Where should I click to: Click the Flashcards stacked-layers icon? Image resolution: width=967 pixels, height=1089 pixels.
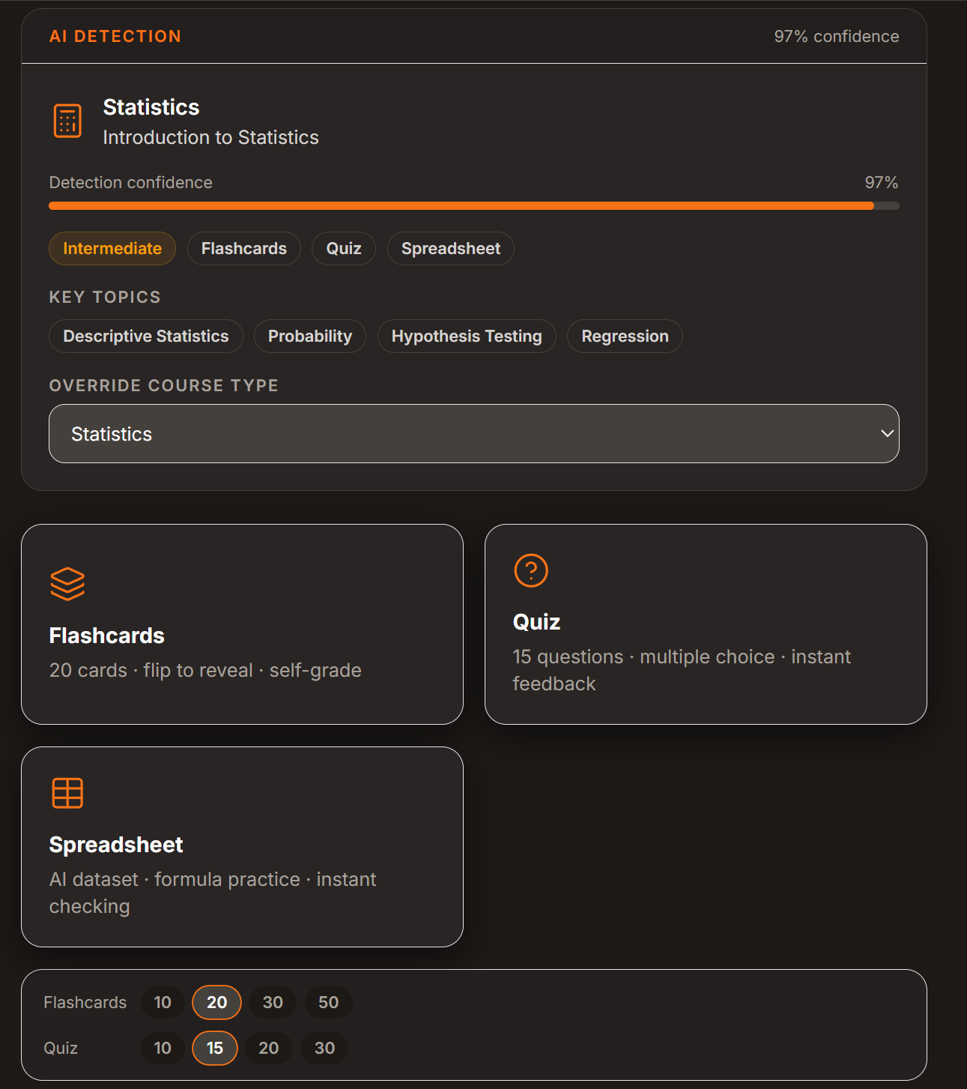(x=67, y=585)
